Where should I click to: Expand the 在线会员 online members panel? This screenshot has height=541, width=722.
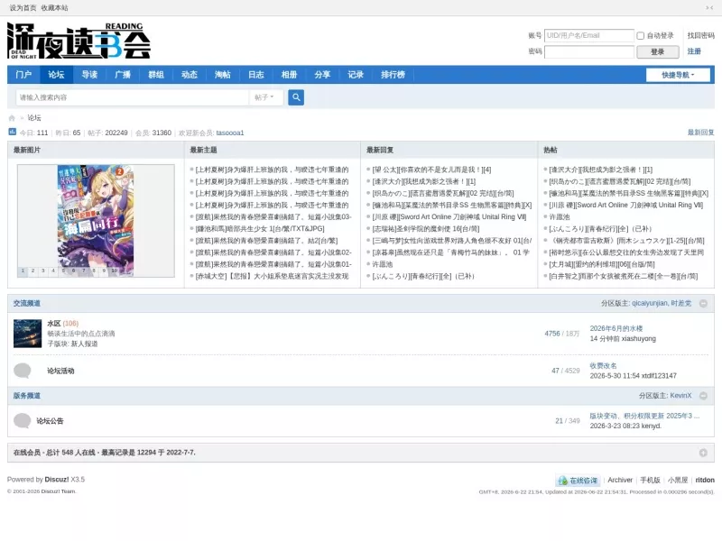pyautogui.click(x=703, y=453)
